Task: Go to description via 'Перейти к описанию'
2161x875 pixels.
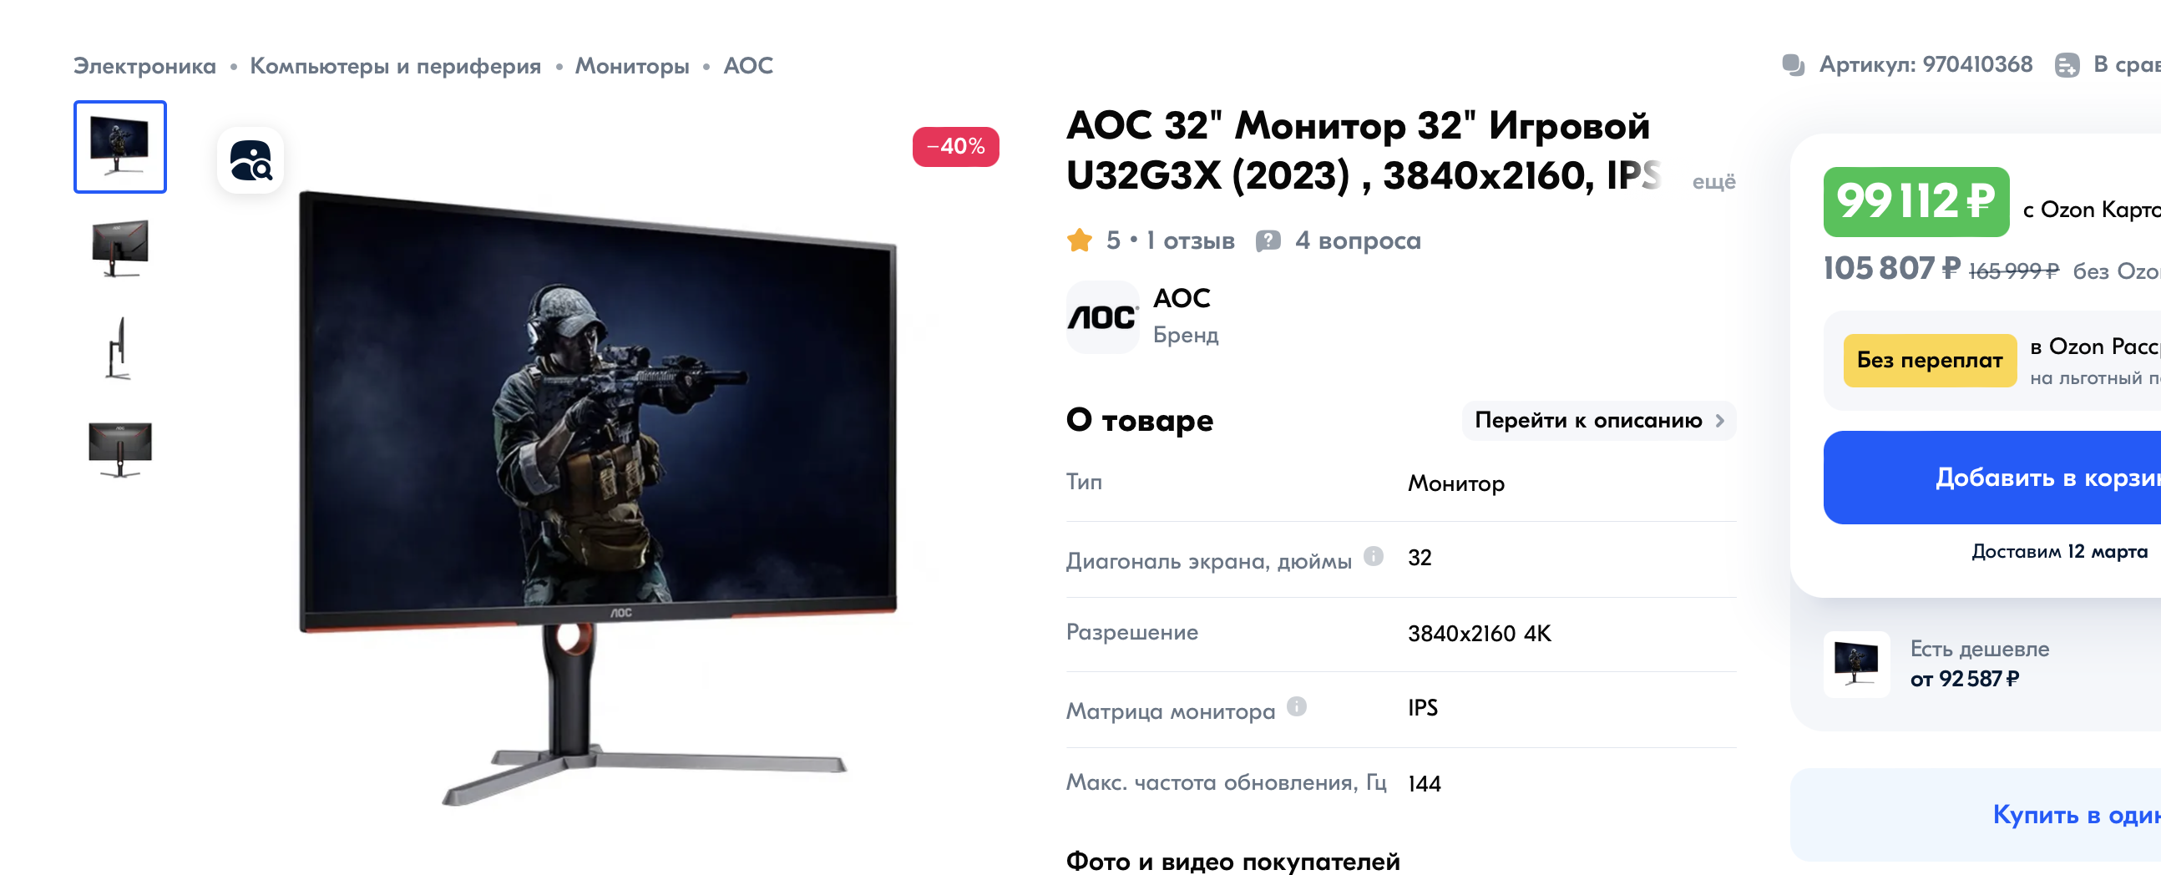Action: pyautogui.click(x=1598, y=420)
